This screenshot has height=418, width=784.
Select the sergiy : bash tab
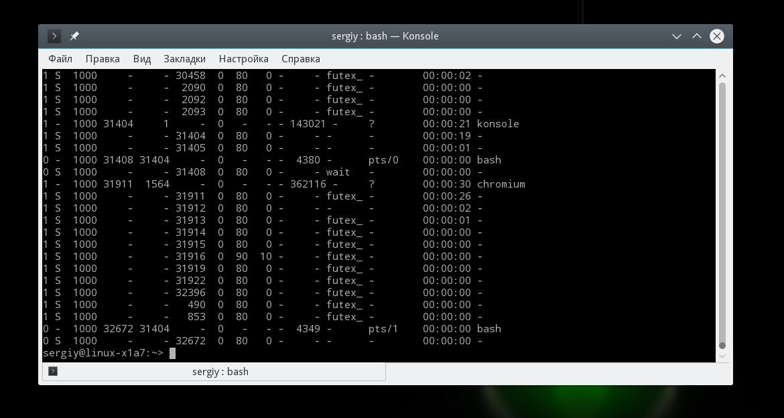(x=214, y=372)
